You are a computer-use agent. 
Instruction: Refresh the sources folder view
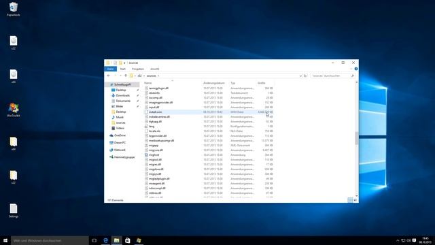click(x=305, y=76)
